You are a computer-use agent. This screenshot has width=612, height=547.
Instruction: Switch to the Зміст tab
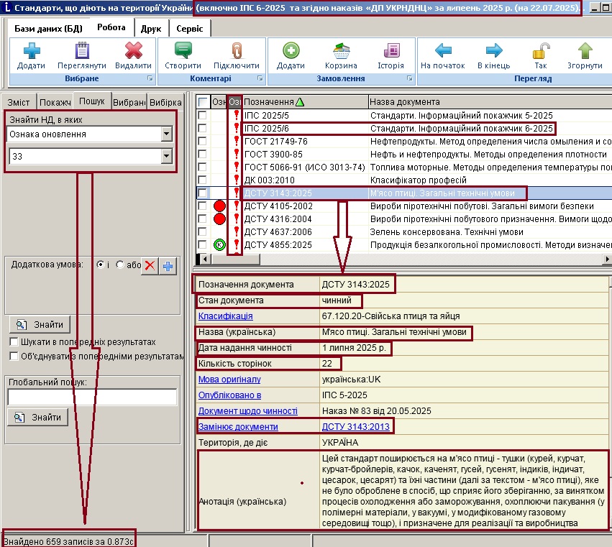pos(19,102)
